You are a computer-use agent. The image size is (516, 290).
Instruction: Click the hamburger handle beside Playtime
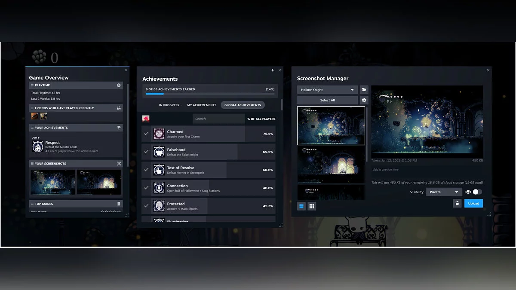coord(32,85)
